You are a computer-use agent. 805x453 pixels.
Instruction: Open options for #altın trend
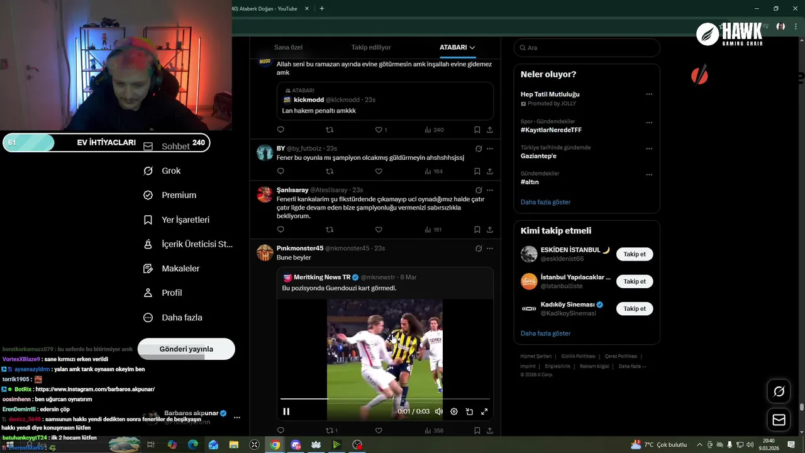649,174
